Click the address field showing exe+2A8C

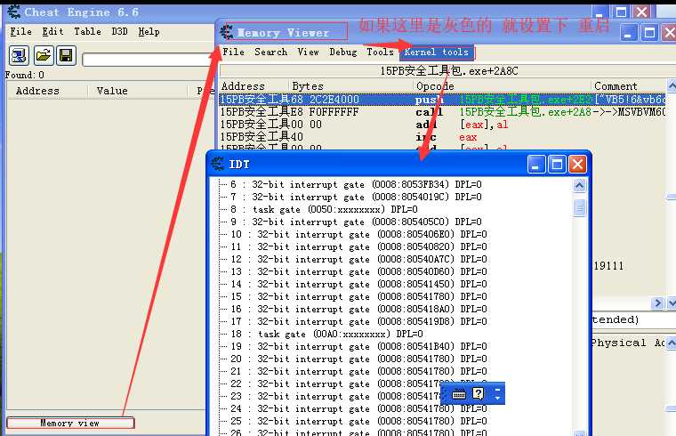click(447, 70)
